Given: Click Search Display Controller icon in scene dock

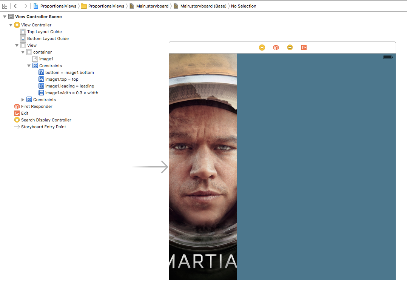Looking at the screenshot, I should [x=290, y=48].
